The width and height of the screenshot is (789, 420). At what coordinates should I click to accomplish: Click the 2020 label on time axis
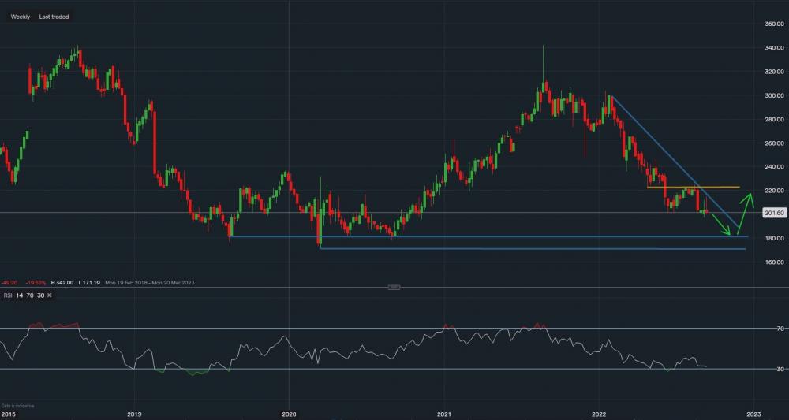289,413
